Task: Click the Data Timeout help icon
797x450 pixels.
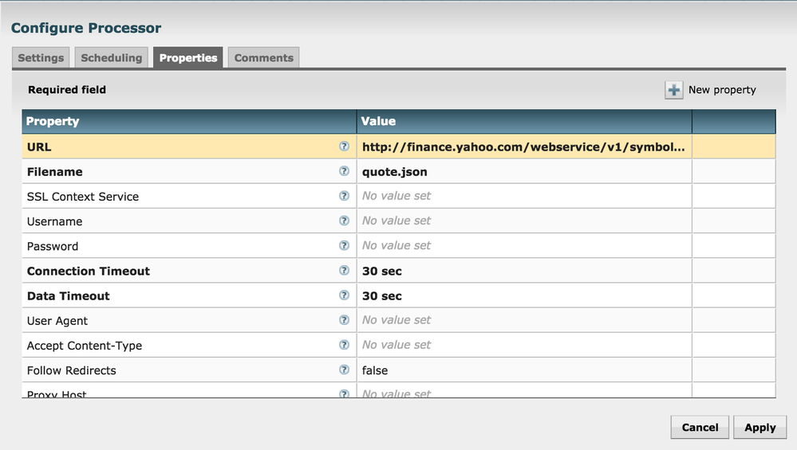Action: [344, 295]
